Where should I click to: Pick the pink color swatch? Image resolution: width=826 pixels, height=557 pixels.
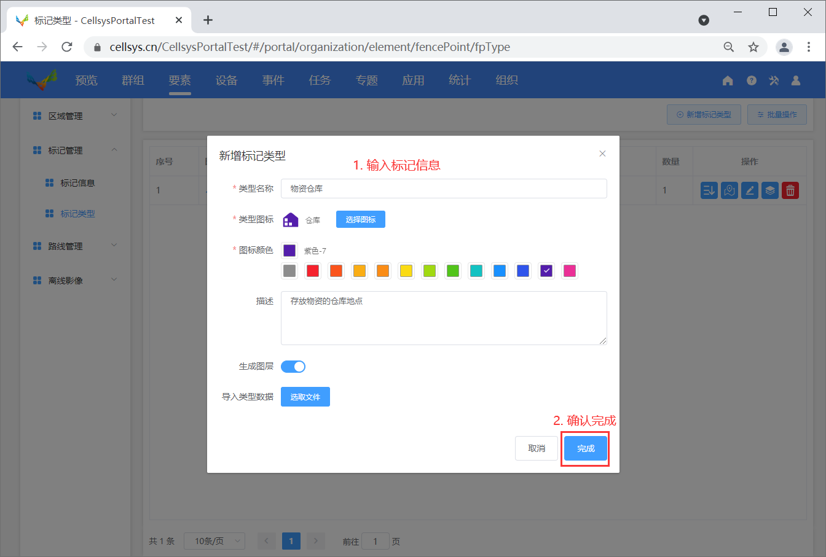[x=570, y=271]
